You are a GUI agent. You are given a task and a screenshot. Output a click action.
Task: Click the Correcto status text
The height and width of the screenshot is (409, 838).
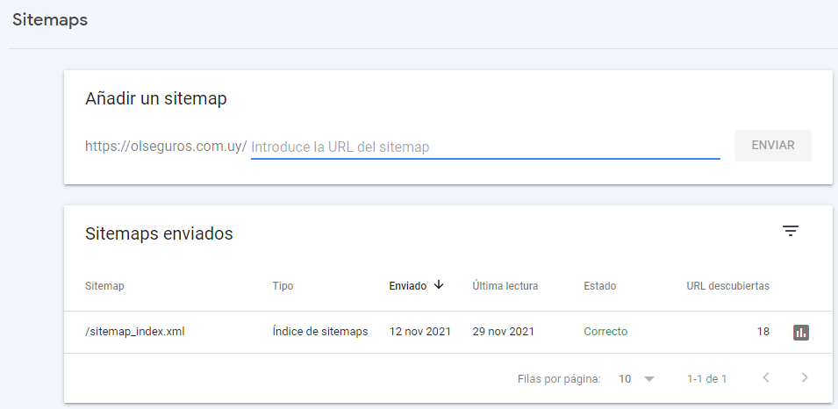[x=605, y=332]
